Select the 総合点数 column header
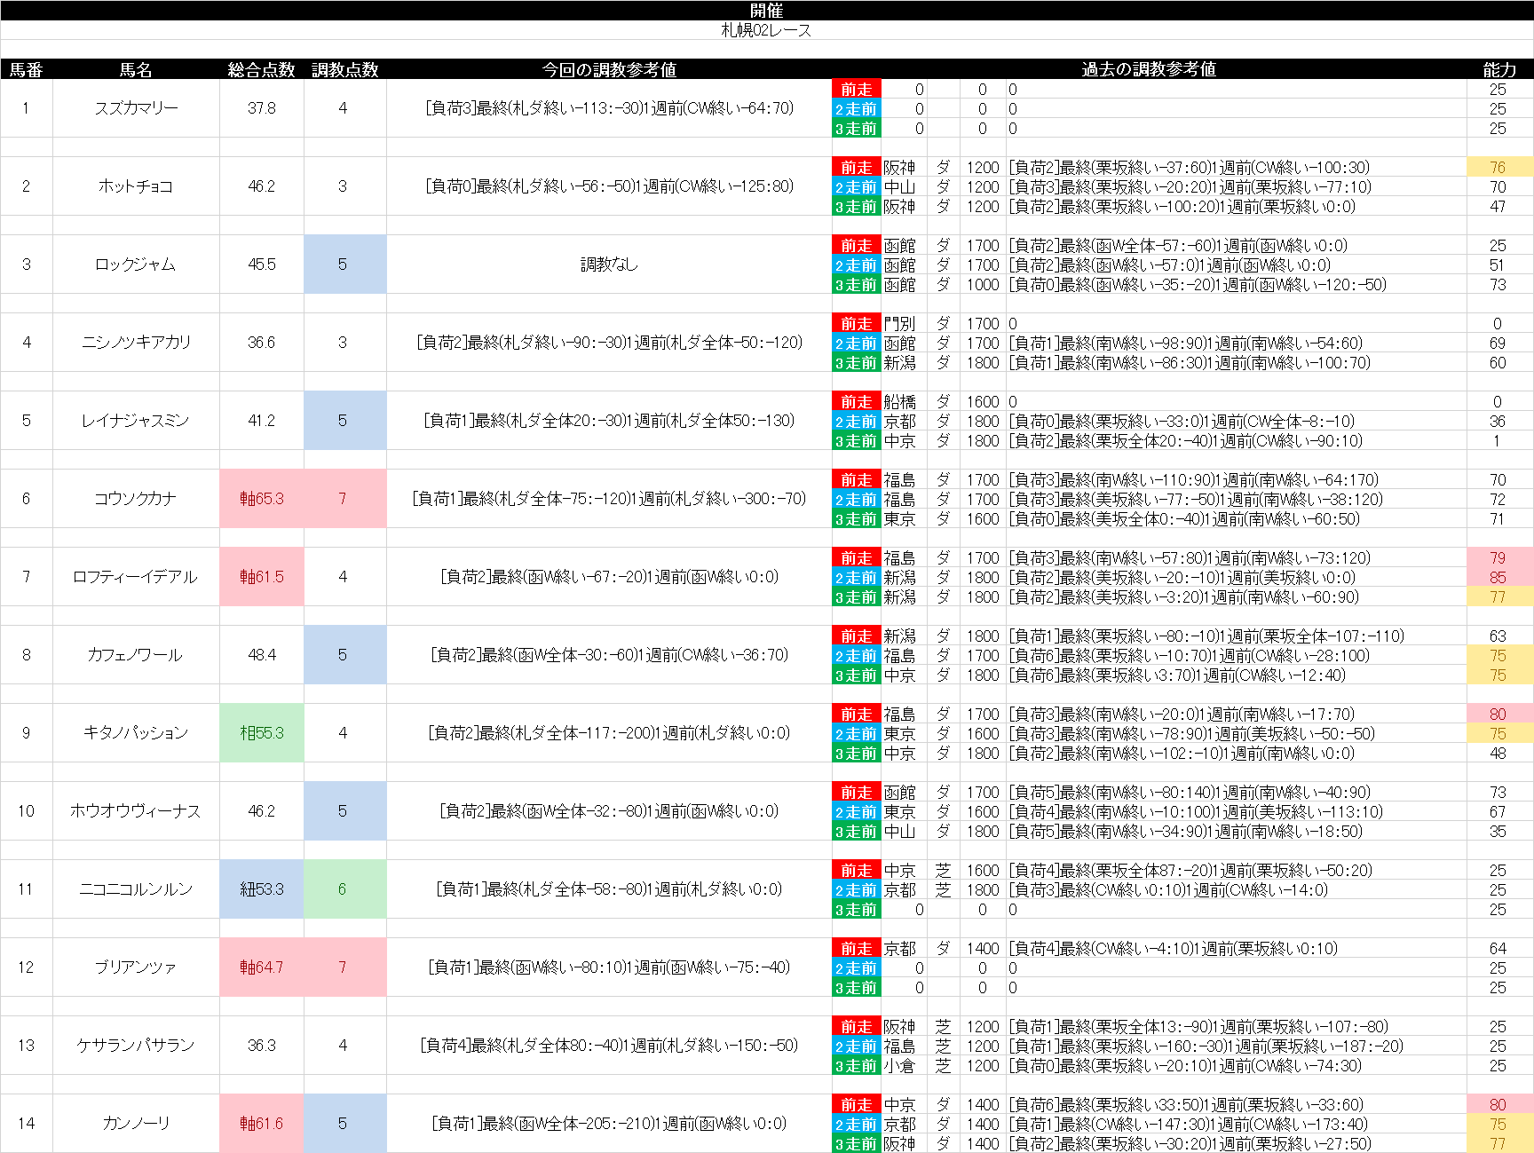This screenshot has width=1534, height=1153. click(x=261, y=69)
